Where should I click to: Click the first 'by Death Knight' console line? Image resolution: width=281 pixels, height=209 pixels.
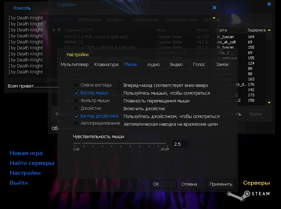click(x=26, y=18)
